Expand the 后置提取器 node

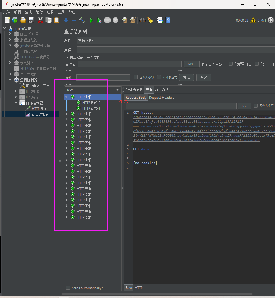pos(10,40)
